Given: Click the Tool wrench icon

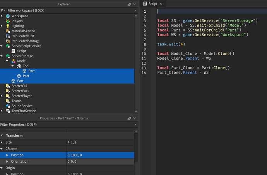Looking at the screenshot, I should 19,66.
